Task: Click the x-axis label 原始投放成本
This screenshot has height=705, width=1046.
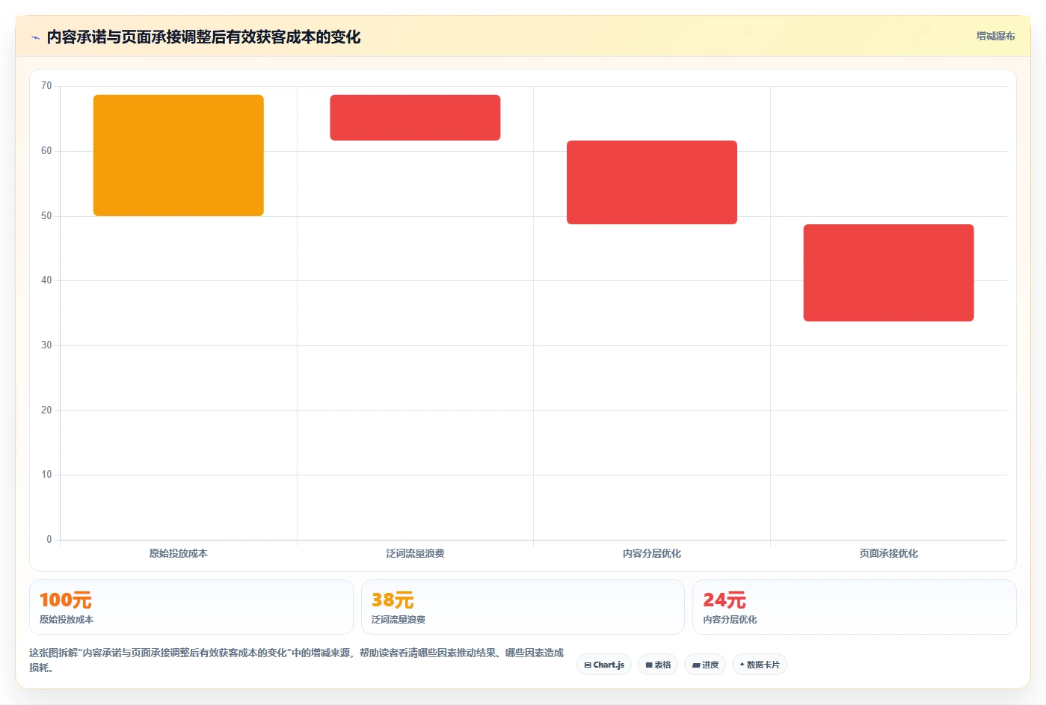Action: coord(179,553)
